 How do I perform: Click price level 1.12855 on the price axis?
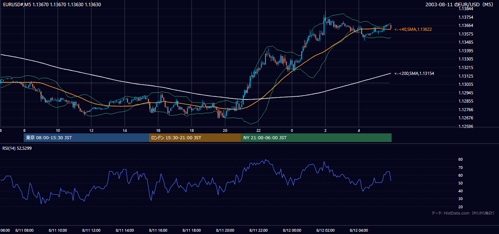click(466, 101)
